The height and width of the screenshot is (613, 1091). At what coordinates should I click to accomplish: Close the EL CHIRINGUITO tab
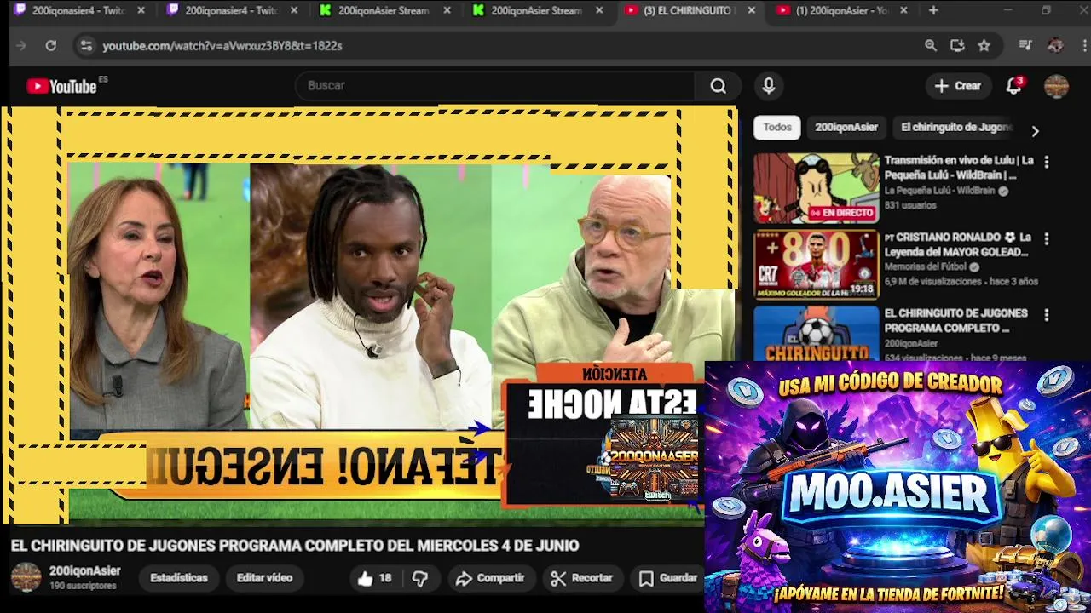(x=752, y=11)
